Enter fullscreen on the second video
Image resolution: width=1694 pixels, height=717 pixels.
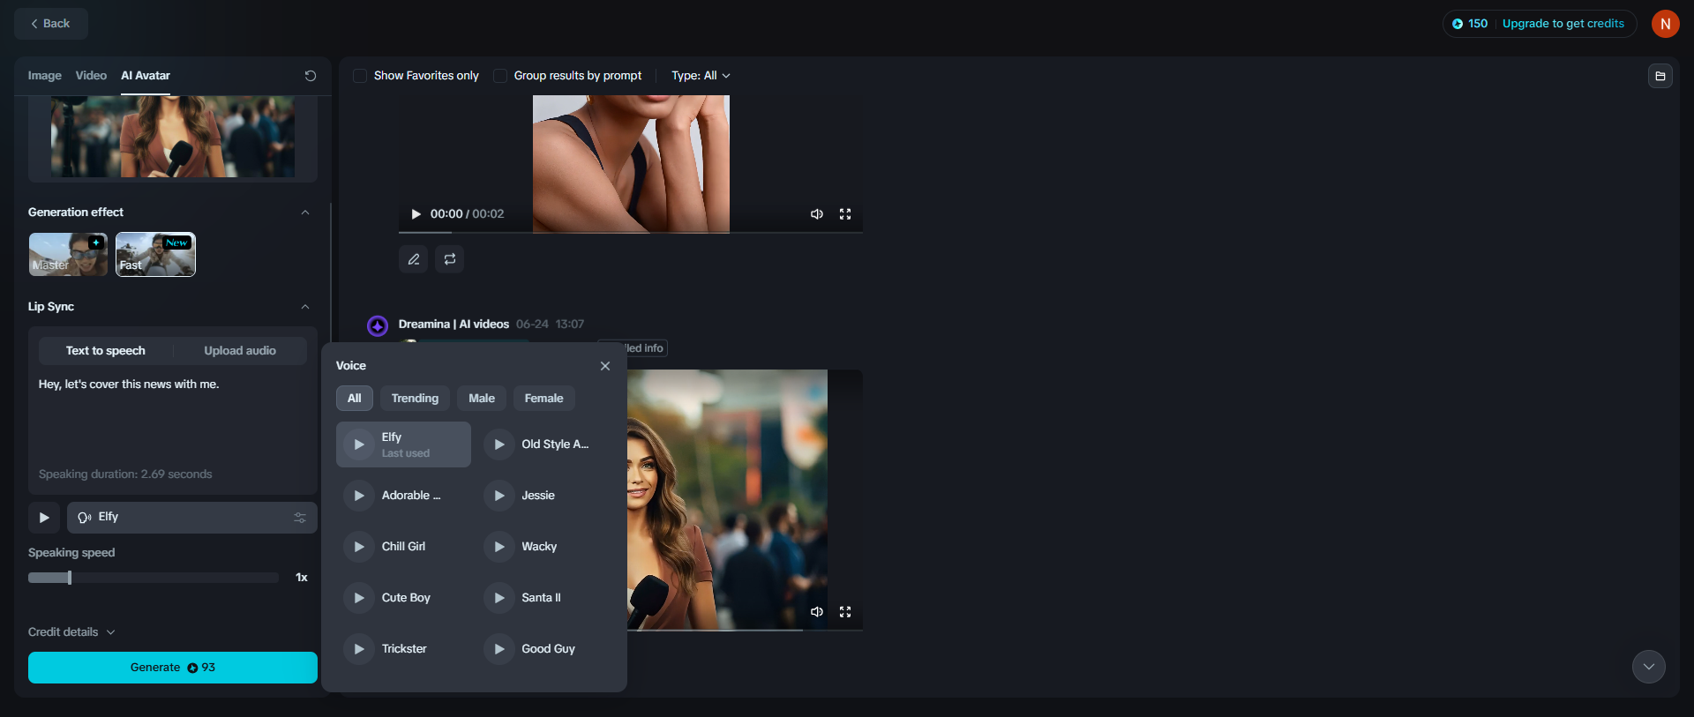(x=845, y=611)
